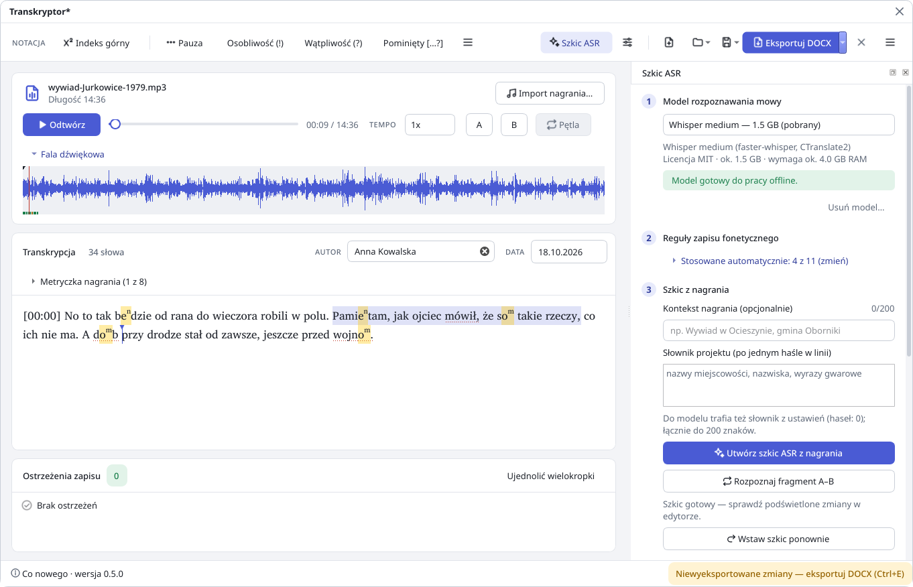This screenshot has width=913, height=587.
Task: Expand Metryczka nagrania (1 z 8)
Action: pyautogui.click(x=88, y=281)
